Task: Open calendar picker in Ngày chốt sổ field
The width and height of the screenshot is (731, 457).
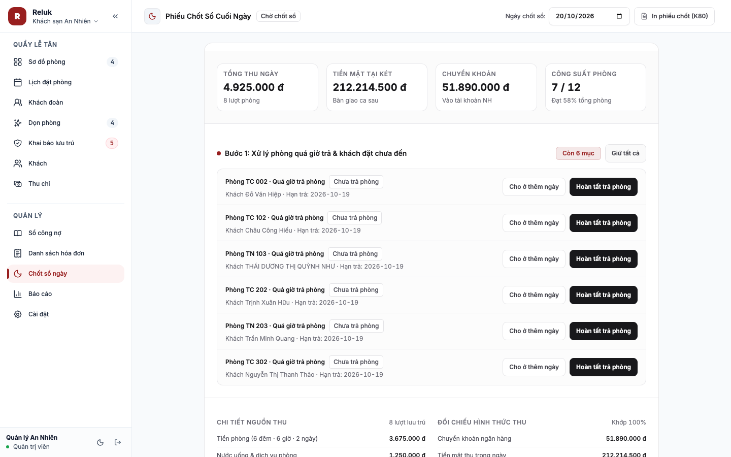Action: (x=619, y=16)
